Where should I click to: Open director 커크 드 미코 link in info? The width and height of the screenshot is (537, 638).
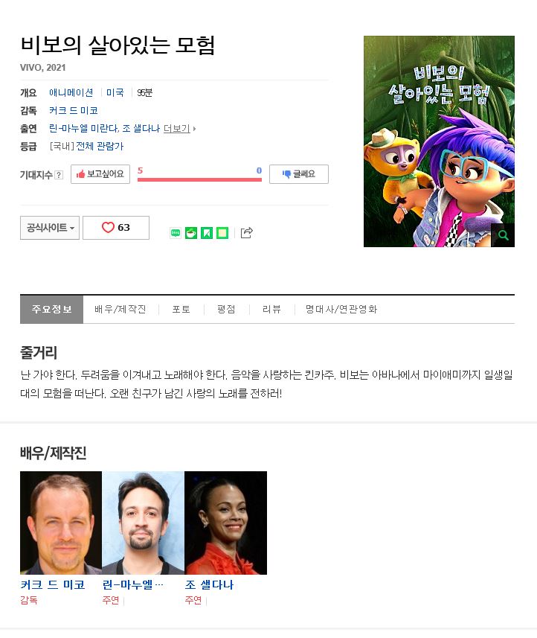74,111
